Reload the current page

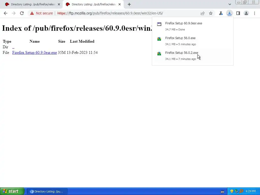(22, 13)
